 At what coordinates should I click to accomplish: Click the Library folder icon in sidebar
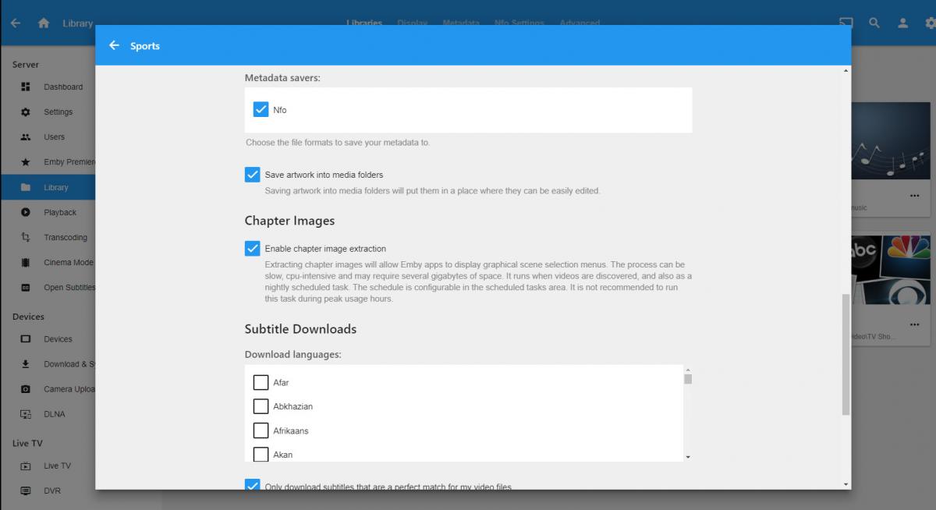coord(26,187)
